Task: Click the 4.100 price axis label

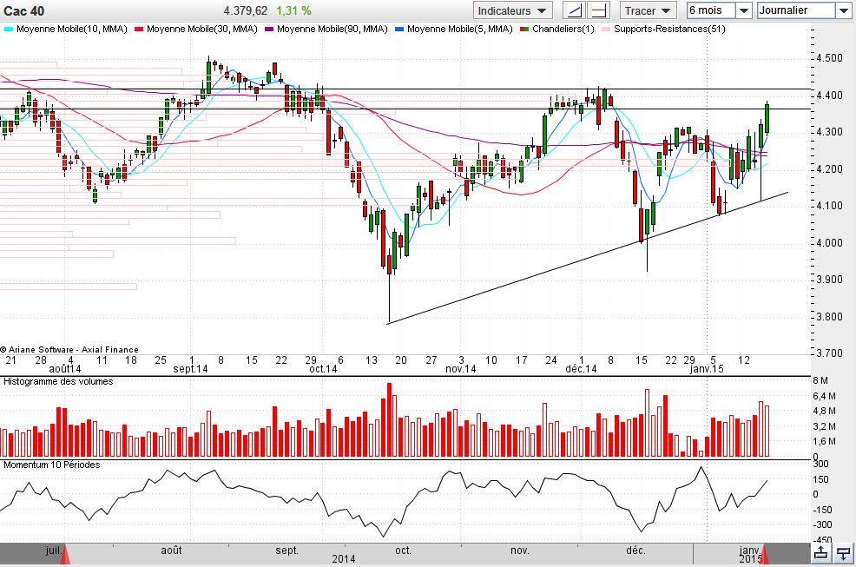Action: [x=829, y=206]
